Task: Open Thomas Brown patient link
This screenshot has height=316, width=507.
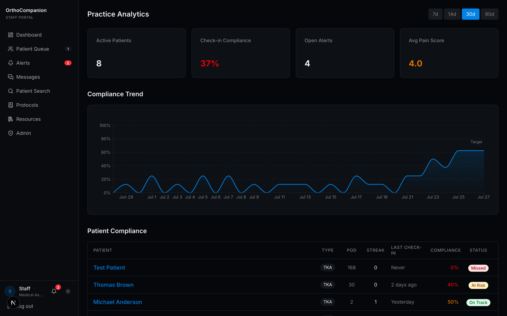Action: tap(113, 285)
